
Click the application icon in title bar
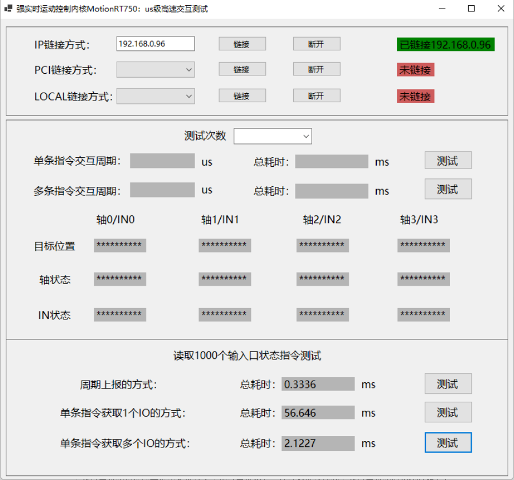click(8, 8)
